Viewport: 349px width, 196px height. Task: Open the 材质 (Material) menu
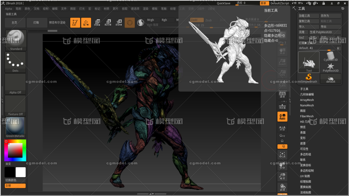107,9
